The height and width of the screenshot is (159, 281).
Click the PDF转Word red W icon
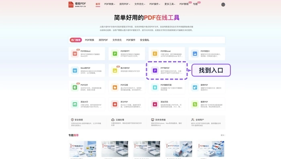75,54
